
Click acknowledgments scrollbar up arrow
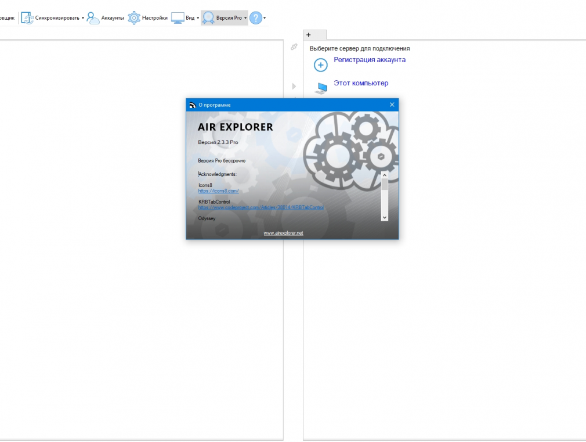coord(384,175)
